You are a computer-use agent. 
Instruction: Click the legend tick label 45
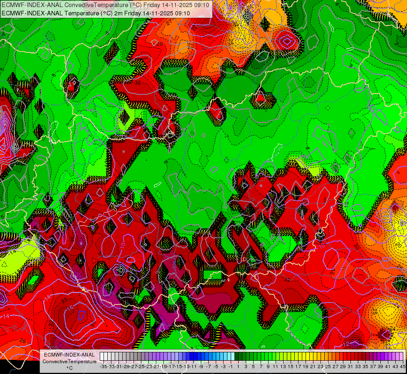(x=402, y=367)
